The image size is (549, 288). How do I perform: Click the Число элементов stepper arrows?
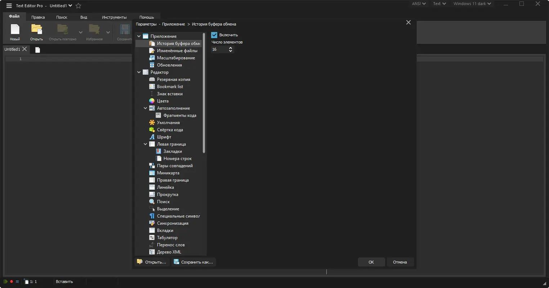[x=231, y=49]
